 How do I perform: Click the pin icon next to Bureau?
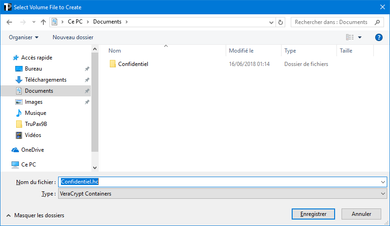[87, 69]
